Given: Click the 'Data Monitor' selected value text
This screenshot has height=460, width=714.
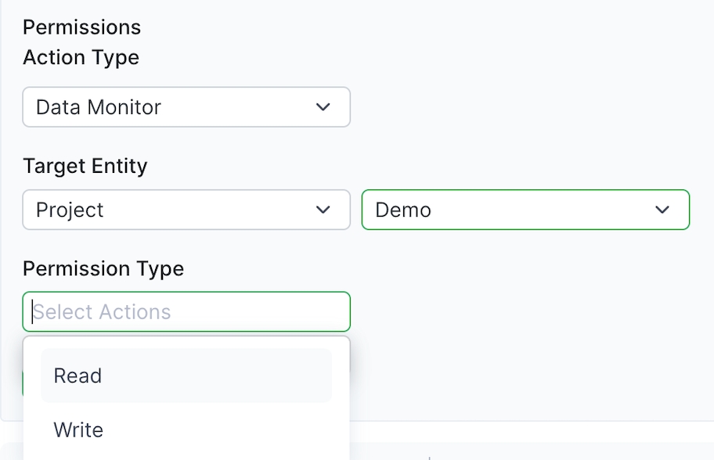Looking at the screenshot, I should click(99, 107).
